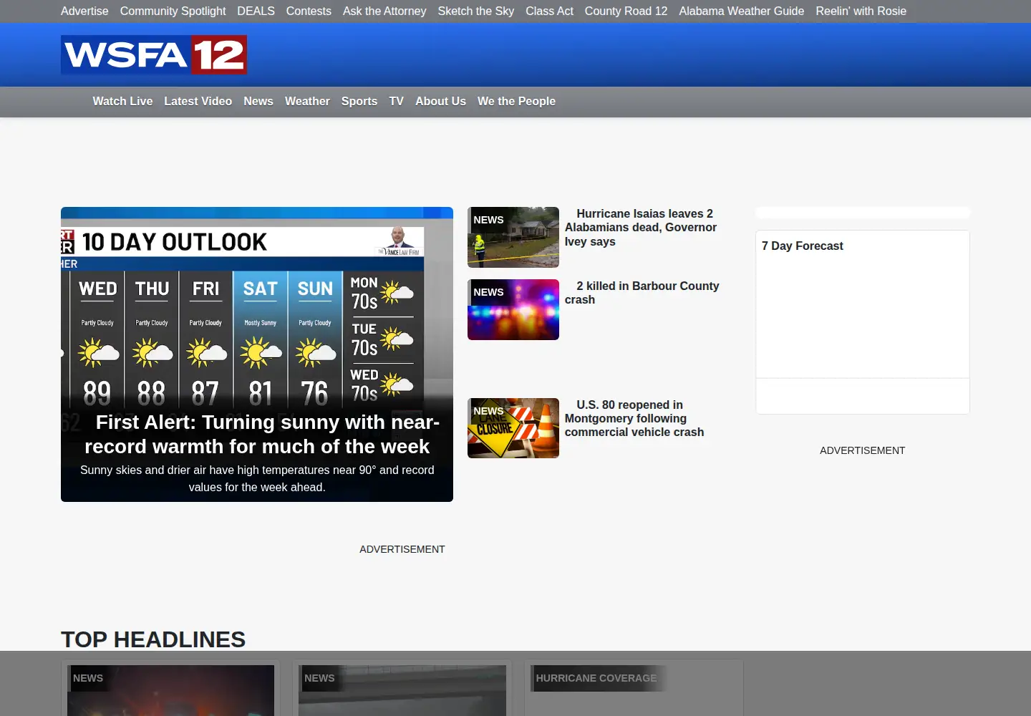The image size is (1031, 716).
Task: Select Latest Video menu item
Action: coord(198,102)
